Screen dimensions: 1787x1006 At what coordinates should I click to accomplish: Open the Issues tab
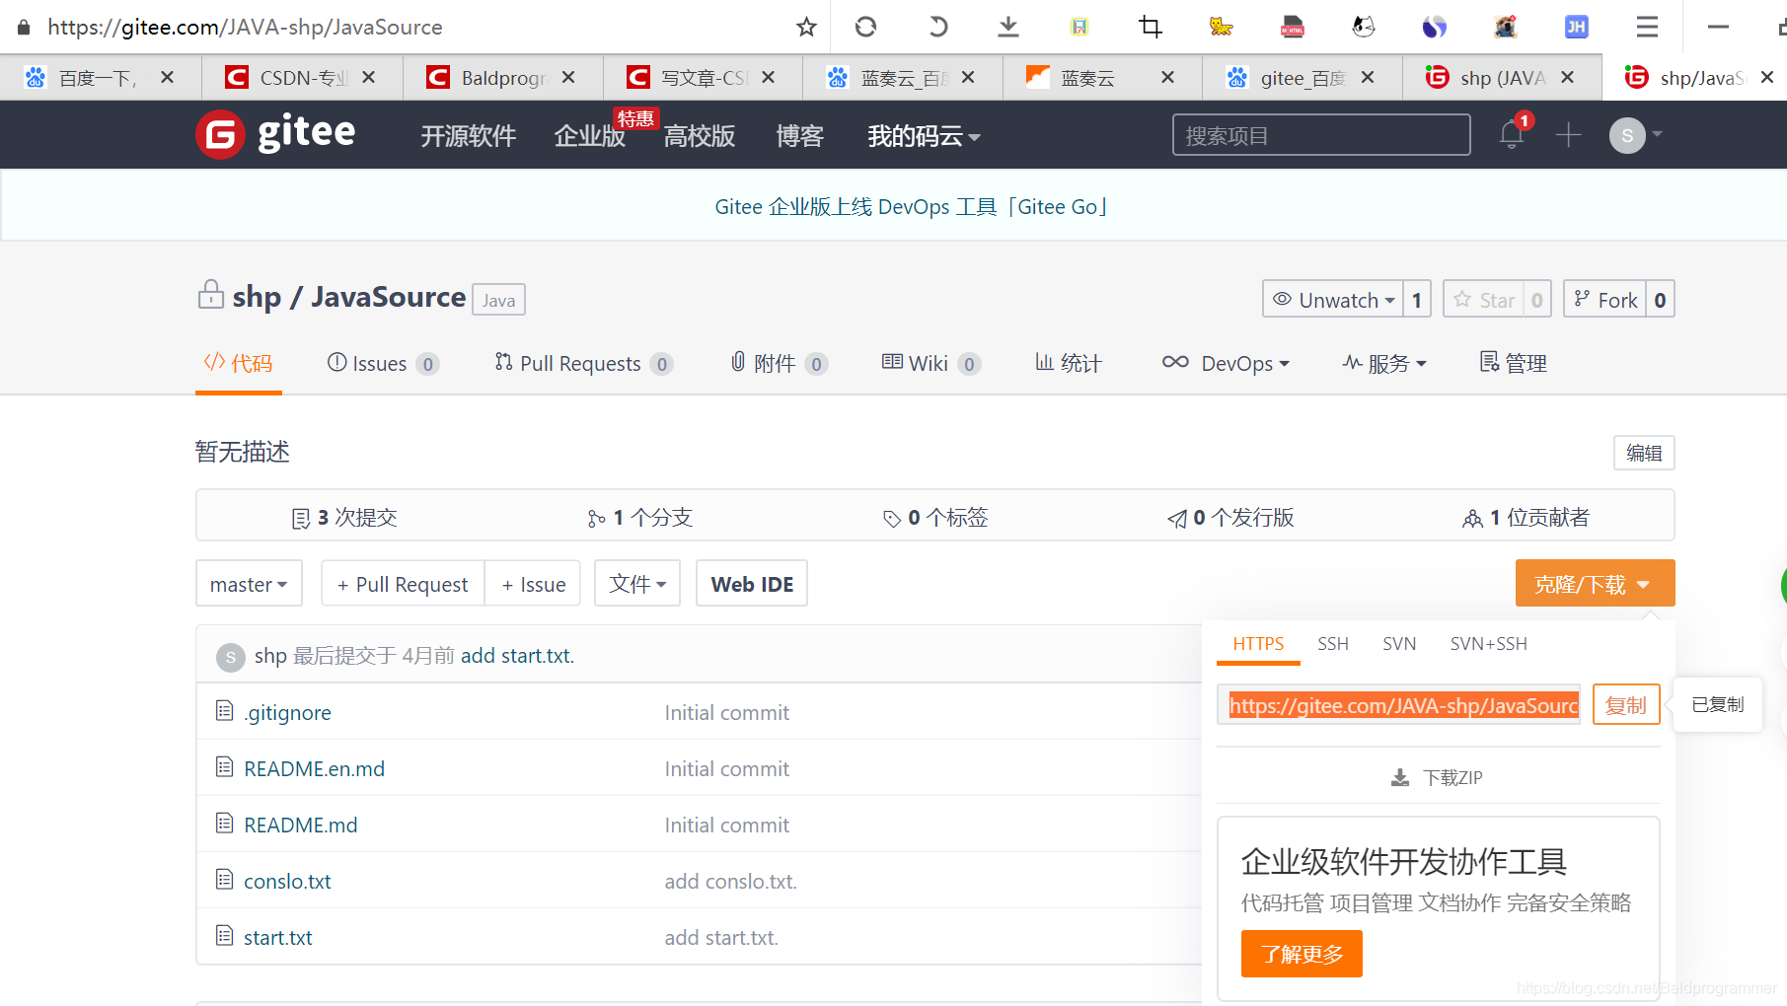[x=383, y=363]
